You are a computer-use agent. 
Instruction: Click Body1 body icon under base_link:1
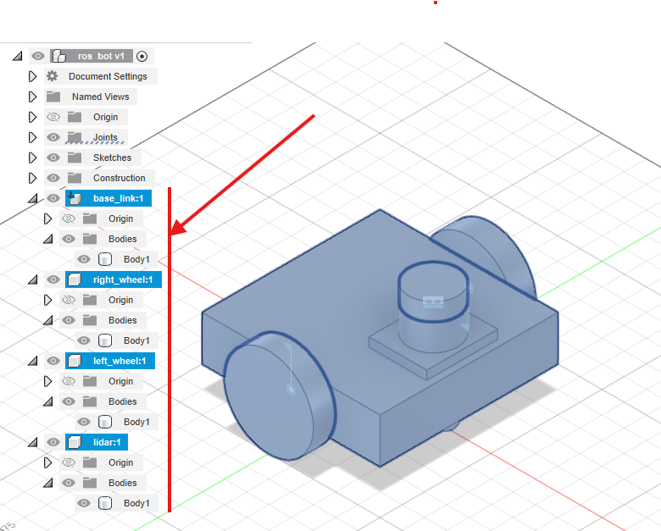coord(104,259)
